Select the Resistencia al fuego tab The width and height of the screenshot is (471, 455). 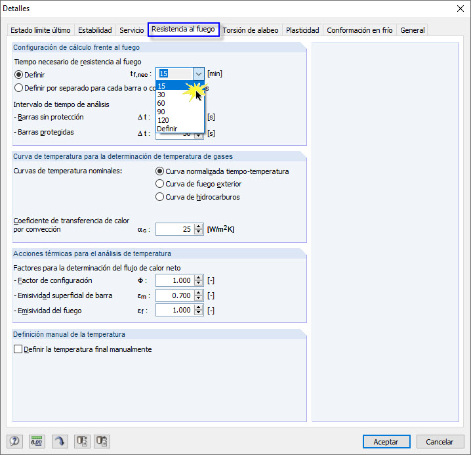[x=183, y=30]
